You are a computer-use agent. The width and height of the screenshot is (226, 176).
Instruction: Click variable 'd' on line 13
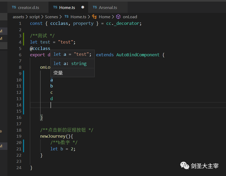(x=52, y=99)
